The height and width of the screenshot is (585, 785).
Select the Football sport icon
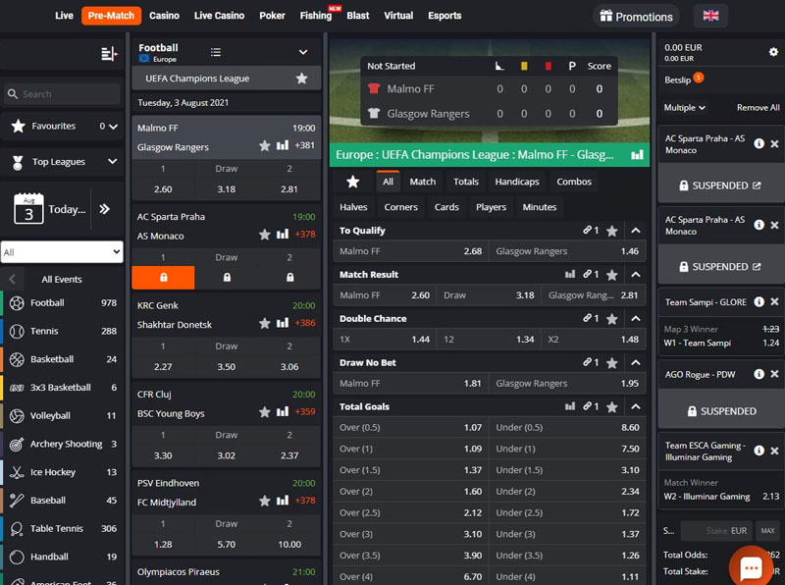coord(17,303)
